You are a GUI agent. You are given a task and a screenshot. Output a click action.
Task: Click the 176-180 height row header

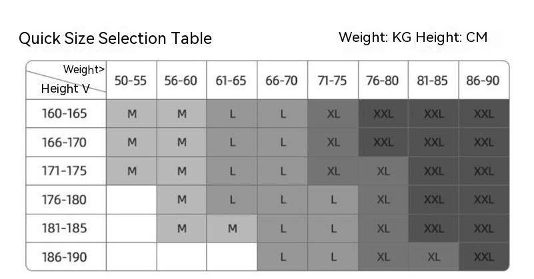65,200
